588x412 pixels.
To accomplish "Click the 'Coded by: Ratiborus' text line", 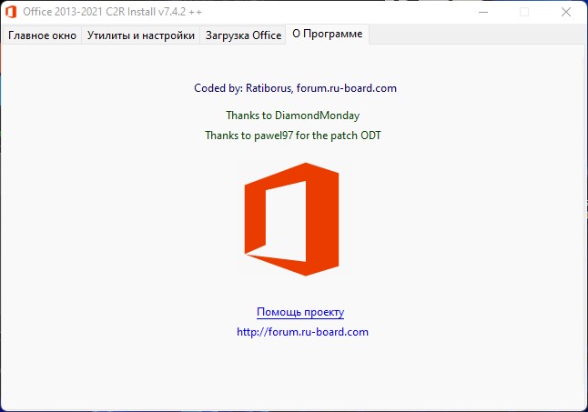I will pos(295,88).
